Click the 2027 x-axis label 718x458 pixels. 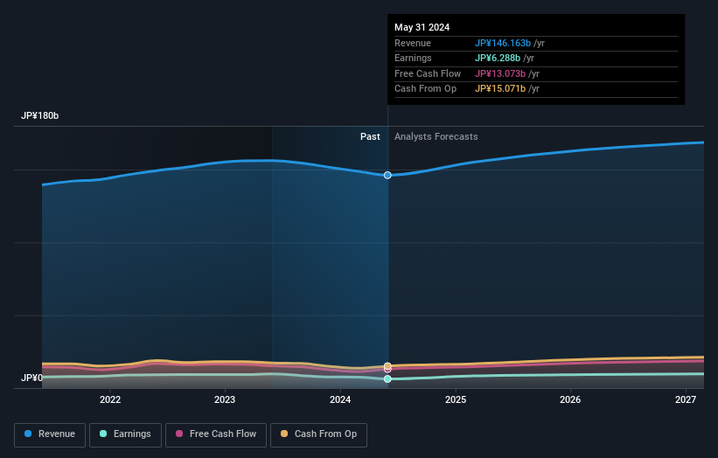(x=686, y=399)
